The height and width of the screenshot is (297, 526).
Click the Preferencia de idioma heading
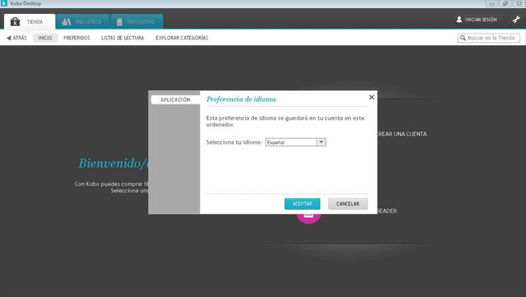click(x=241, y=99)
